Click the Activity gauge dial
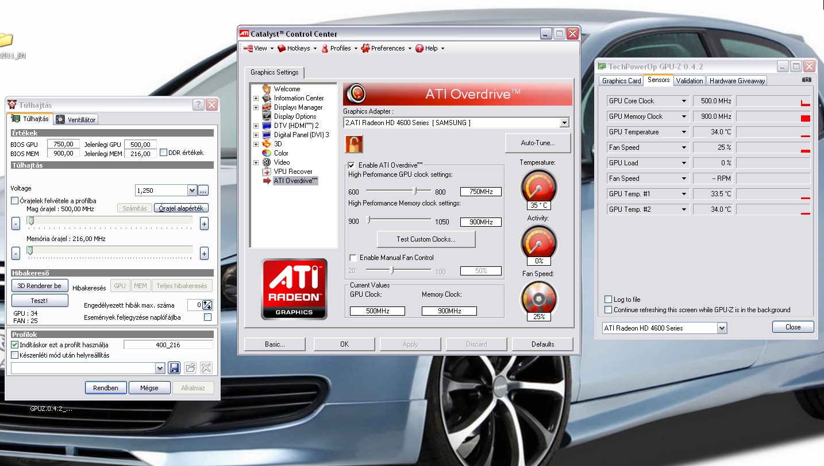The height and width of the screenshot is (466, 824). tap(538, 243)
